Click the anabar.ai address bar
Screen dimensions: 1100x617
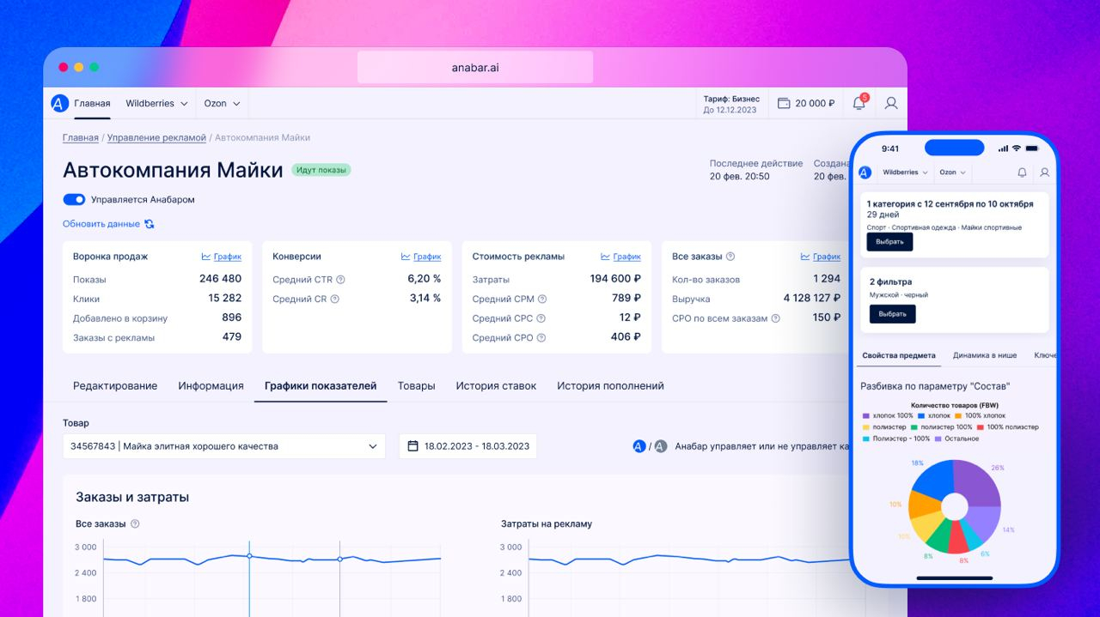coord(475,67)
